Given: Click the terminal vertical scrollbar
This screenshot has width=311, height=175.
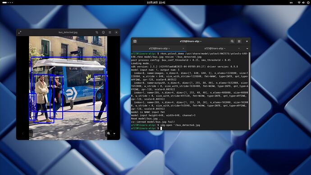Looking at the screenshot, I should (250, 91).
